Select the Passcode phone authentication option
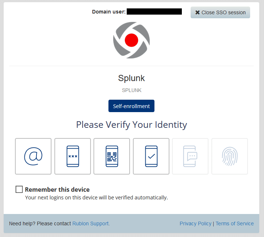 [73, 156]
